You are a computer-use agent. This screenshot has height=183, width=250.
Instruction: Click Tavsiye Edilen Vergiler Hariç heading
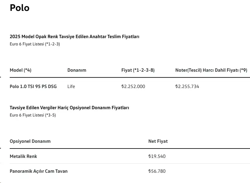pyautogui.click(x=69, y=108)
